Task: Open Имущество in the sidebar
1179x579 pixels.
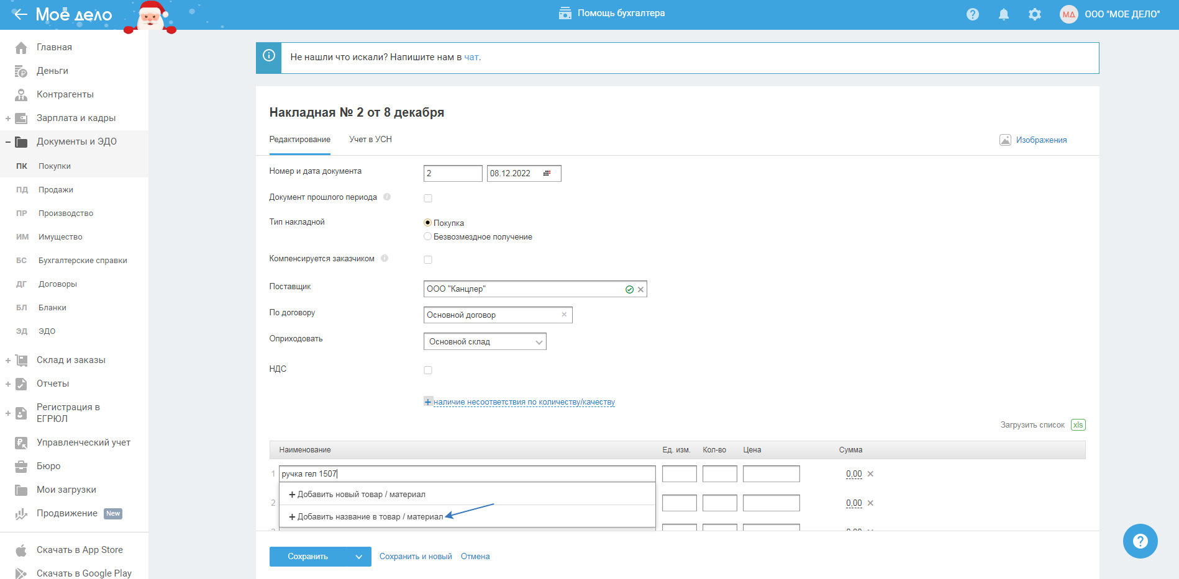Action: [x=60, y=237]
